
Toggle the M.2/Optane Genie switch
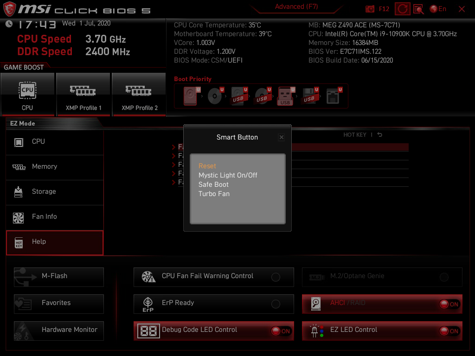tap(444, 277)
